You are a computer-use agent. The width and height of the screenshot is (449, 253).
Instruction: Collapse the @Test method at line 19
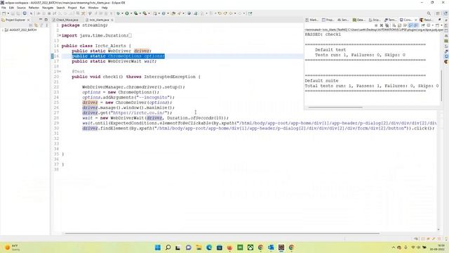[59, 72]
